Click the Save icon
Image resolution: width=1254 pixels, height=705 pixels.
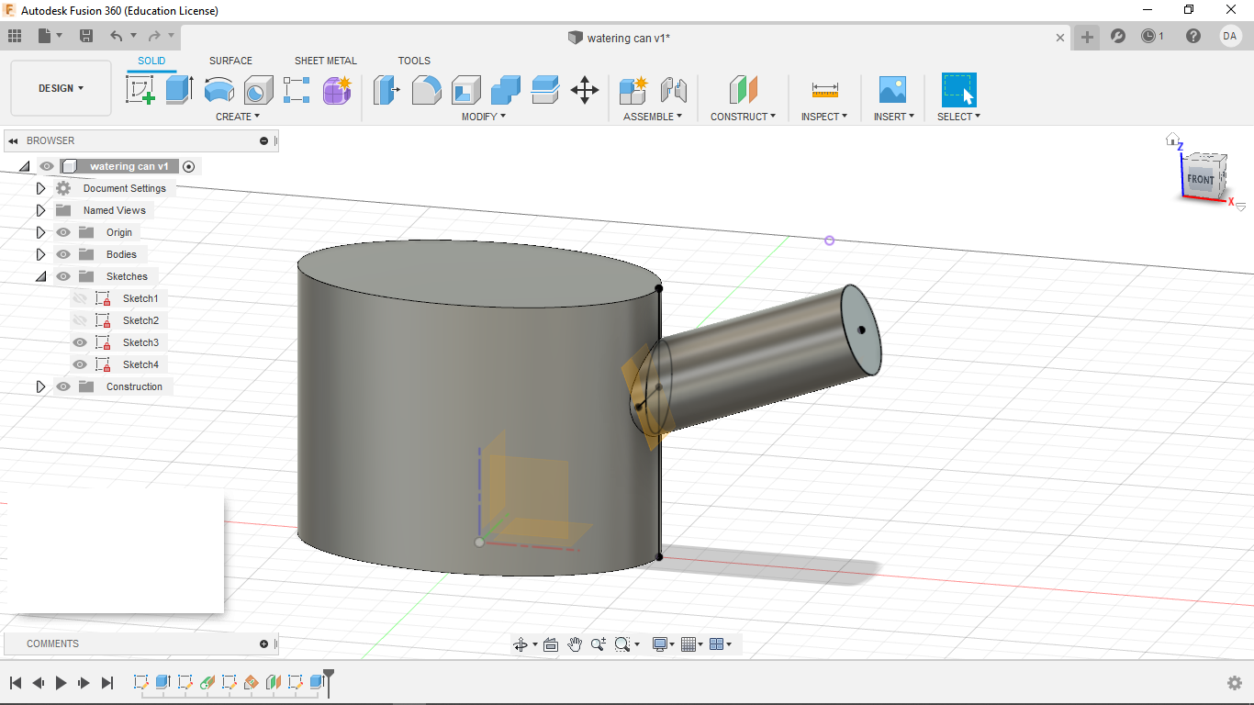click(x=86, y=36)
